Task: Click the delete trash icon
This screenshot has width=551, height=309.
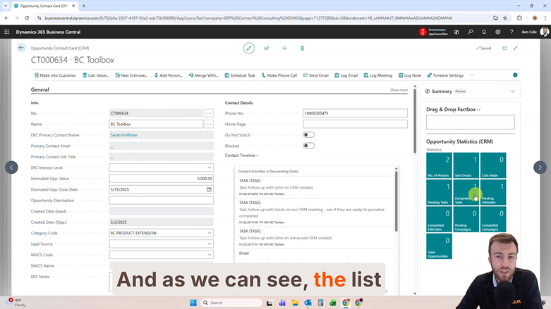Action: 302,48
